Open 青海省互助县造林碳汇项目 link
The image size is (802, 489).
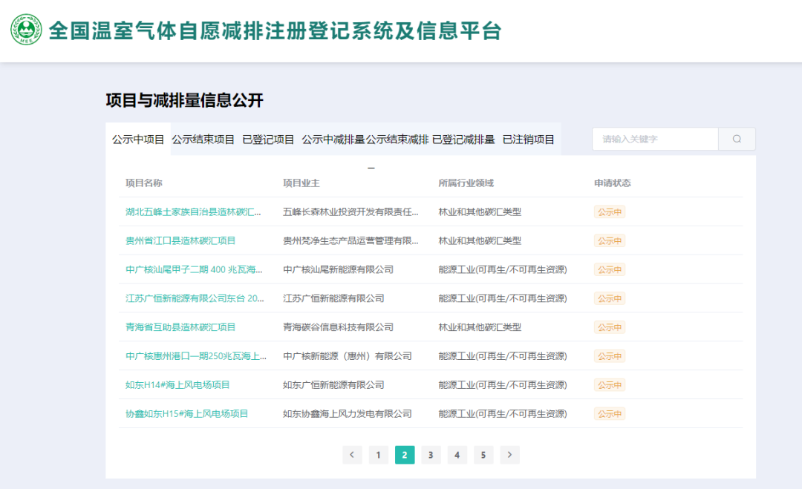tap(180, 327)
